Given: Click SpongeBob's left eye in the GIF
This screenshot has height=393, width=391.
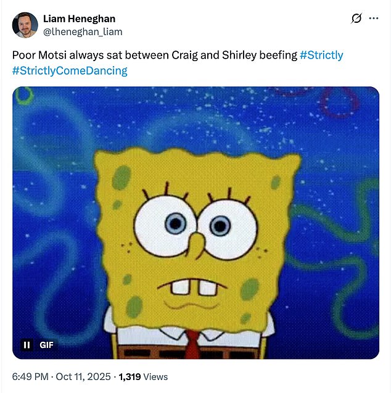Looking at the screenshot, I should pos(166,221).
